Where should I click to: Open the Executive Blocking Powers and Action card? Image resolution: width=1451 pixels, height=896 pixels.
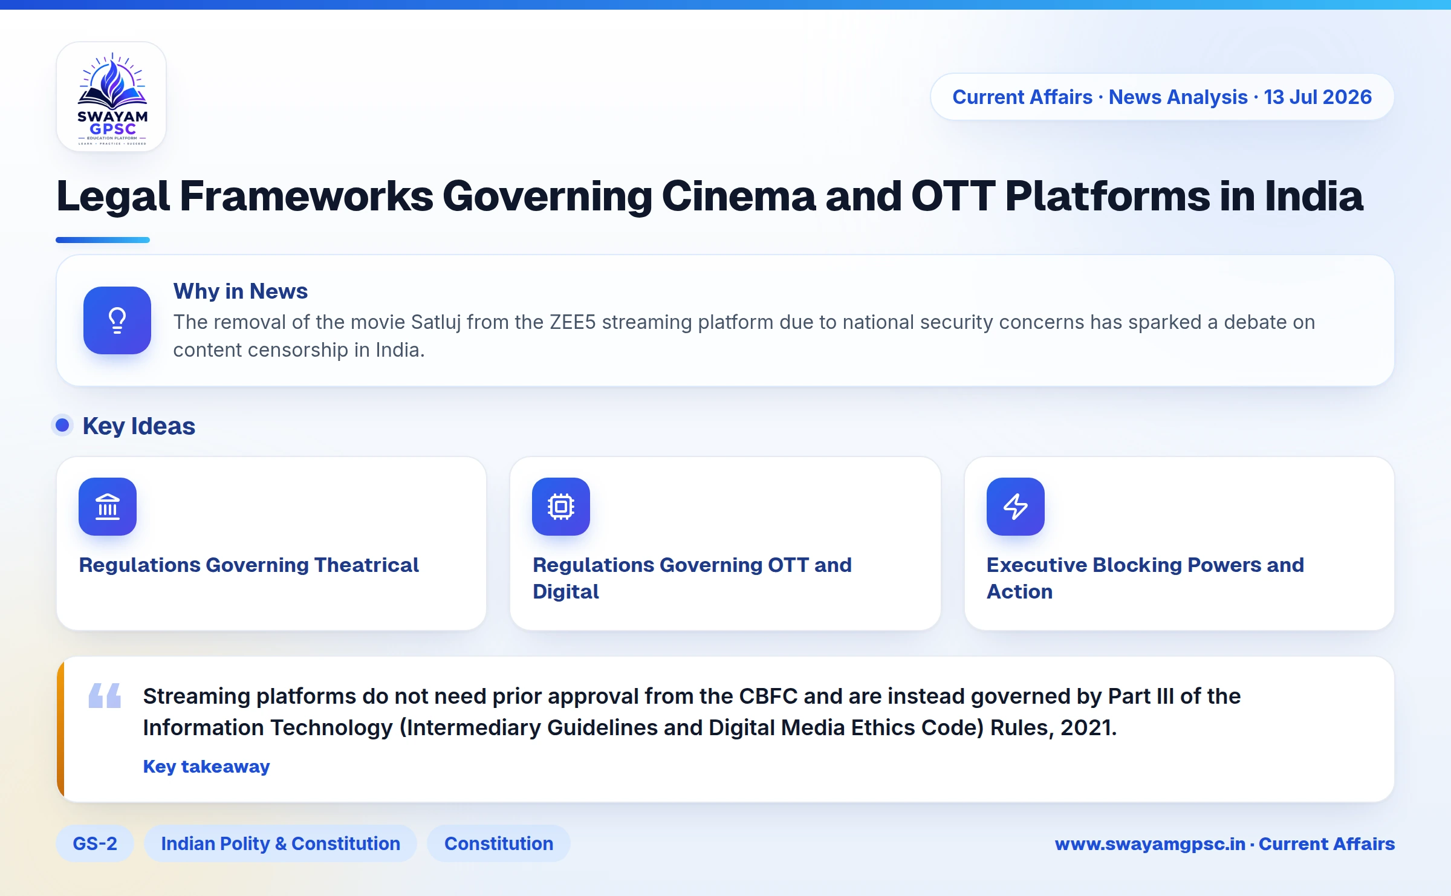[1180, 544]
